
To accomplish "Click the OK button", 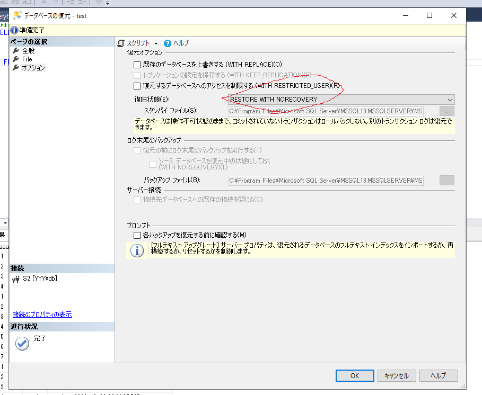I will pyautogui.click(x=355, y=375).
